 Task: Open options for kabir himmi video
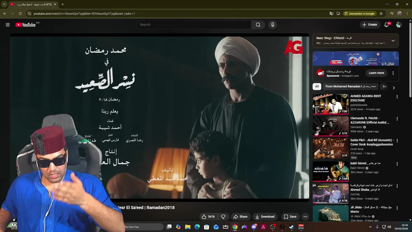point(397,164)
